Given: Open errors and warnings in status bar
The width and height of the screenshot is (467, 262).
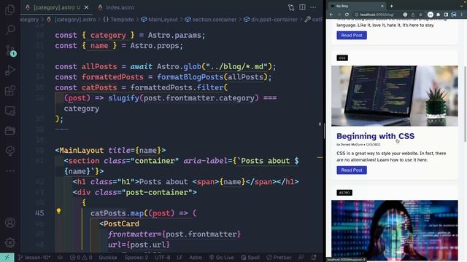Looking at the screenshot, I should click(81, 257).
